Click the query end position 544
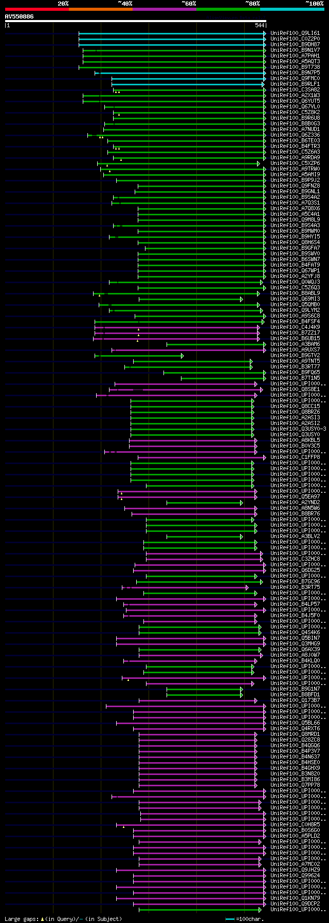 pyautogui.click(x=260, y=25)
